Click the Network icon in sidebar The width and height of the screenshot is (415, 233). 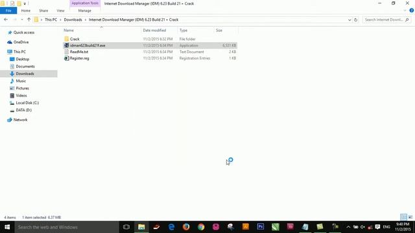[x=10, y=120]
